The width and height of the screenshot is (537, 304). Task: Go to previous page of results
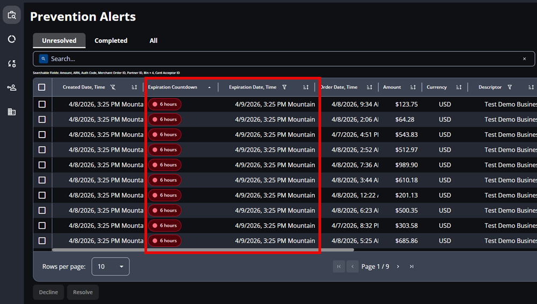(352, 266)
